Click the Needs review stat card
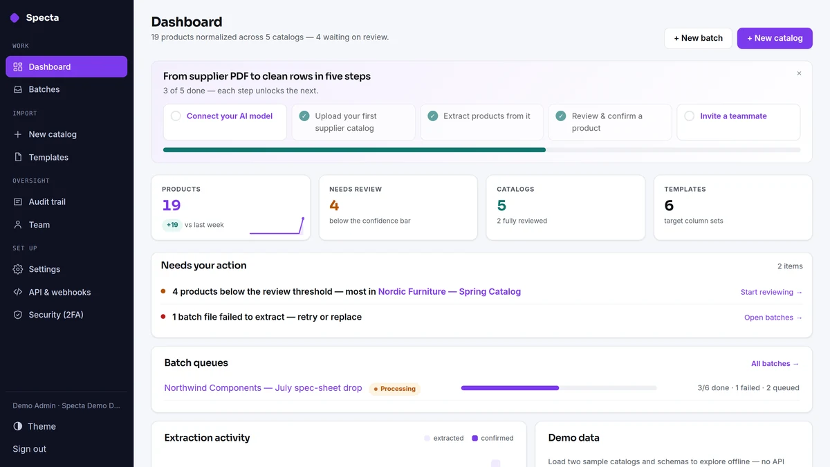Viewport: 830px width, 467px height. click(398, 208)
